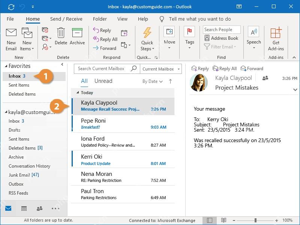Collapse the Favorites group

coord(6,66)
